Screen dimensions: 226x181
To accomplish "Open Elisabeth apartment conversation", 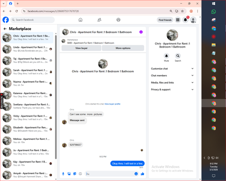I will click(x=28, y=129).
